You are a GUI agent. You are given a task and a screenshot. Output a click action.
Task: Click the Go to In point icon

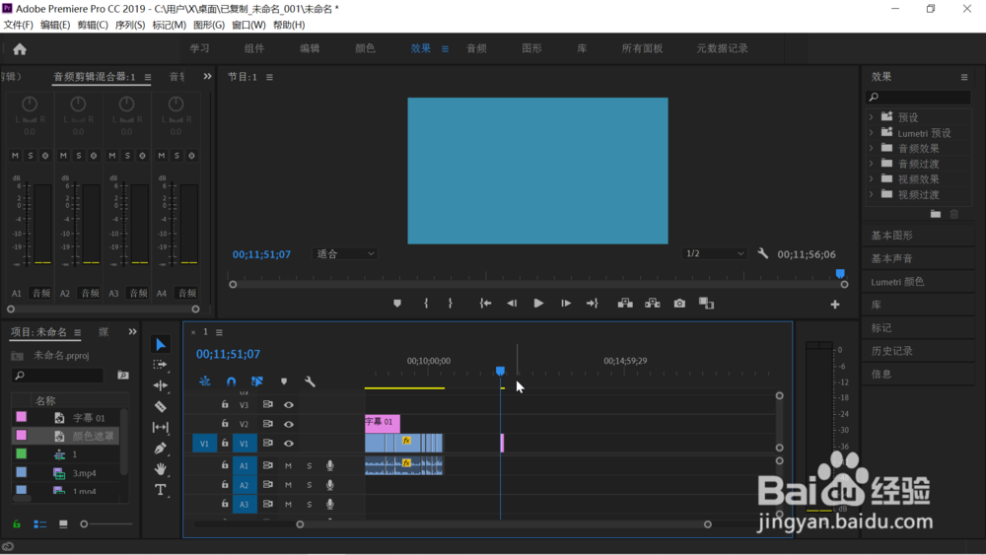tap(485, 304)
